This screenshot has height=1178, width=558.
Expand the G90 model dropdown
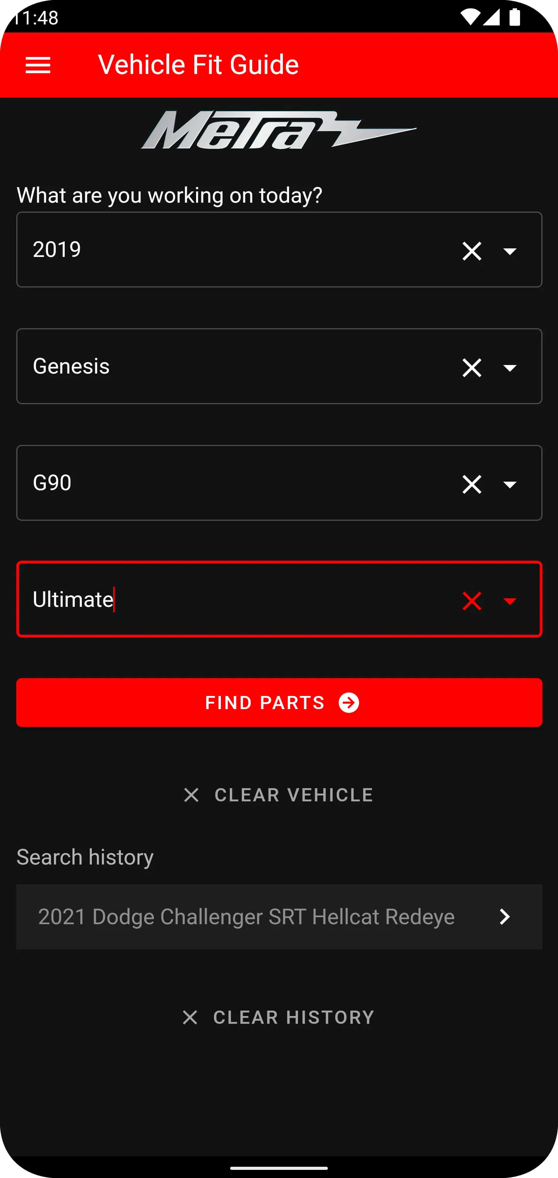tap(510, 484)
